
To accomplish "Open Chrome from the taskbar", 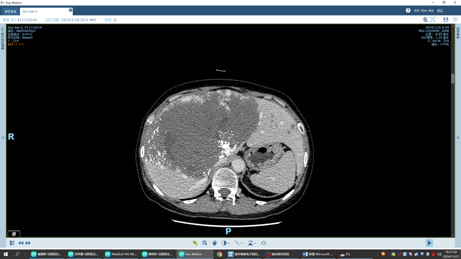I will pyautogui.click(x=219, y=254).
